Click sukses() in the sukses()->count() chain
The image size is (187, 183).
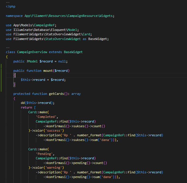coord(81,126)
